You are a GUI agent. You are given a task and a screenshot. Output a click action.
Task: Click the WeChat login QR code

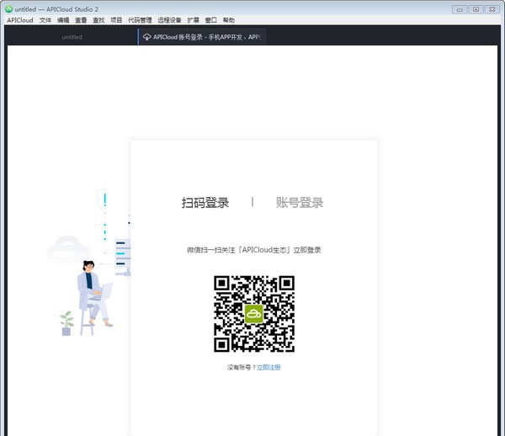(x=254, y=314)
